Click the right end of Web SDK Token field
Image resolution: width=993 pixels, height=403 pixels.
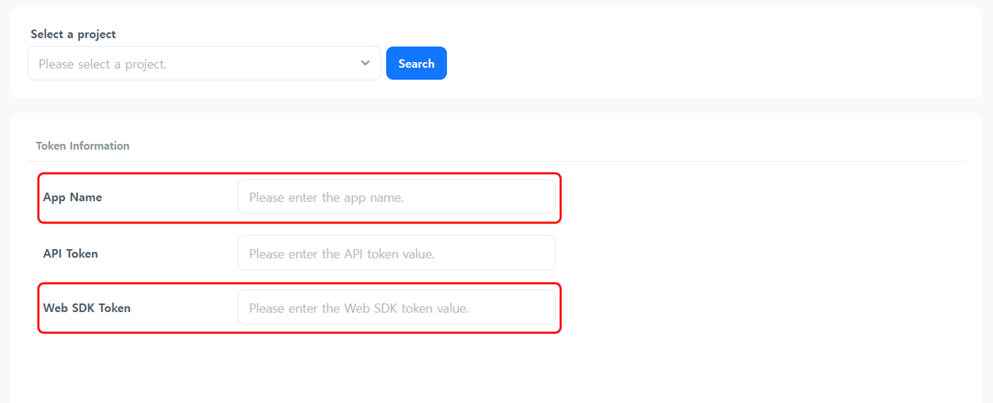pos(544,308)
